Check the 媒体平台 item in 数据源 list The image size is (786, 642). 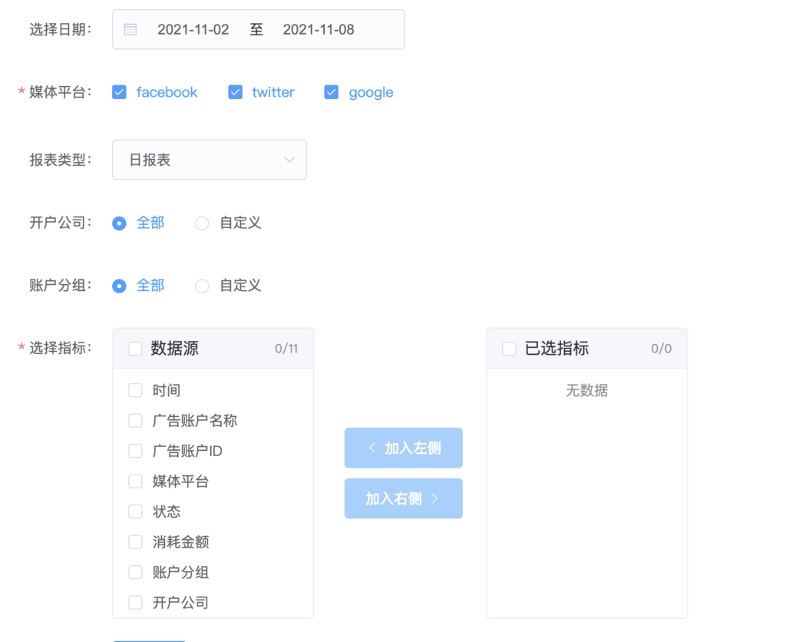(136, 481)
